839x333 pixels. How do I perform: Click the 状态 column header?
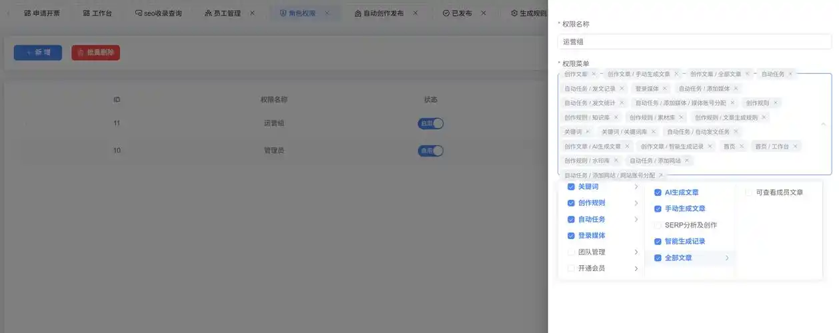431,99
